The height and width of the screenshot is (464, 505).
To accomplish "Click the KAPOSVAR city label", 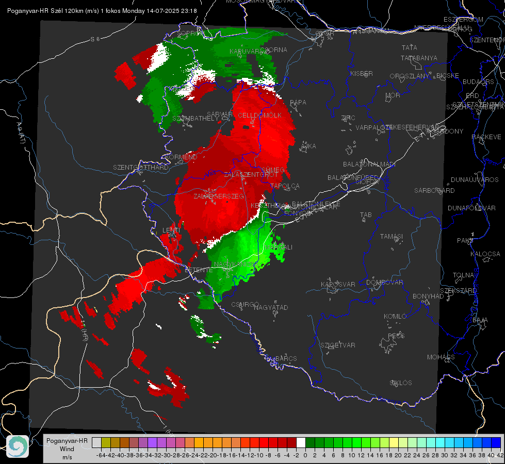I will pos(338,285).
